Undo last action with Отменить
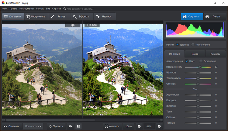Viewport: 228px width, 131px height. click(12, 126)
